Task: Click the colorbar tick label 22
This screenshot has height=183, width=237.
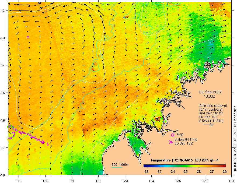Action: pyautogui.click(x=147, y=171)
